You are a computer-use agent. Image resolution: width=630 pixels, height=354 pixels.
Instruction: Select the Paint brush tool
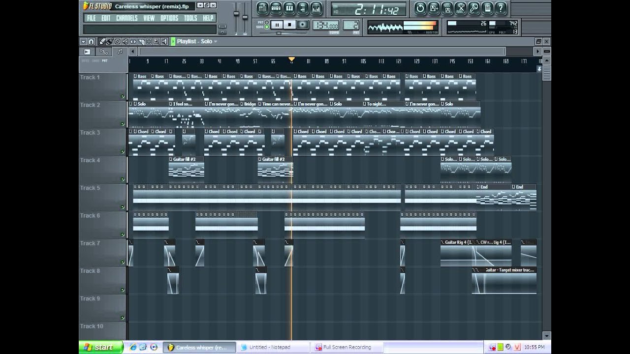click(x=109, y=41)
